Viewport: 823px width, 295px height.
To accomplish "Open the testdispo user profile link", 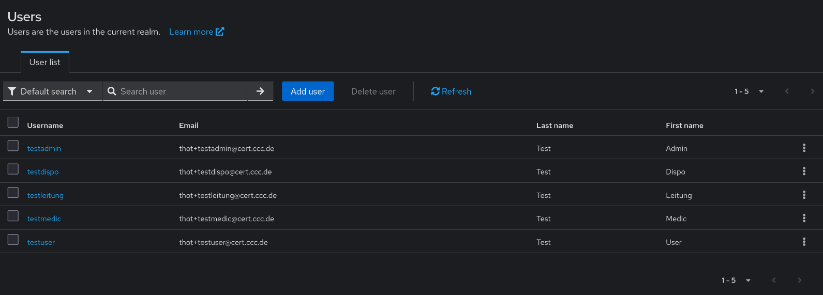I will click(43, 172).
